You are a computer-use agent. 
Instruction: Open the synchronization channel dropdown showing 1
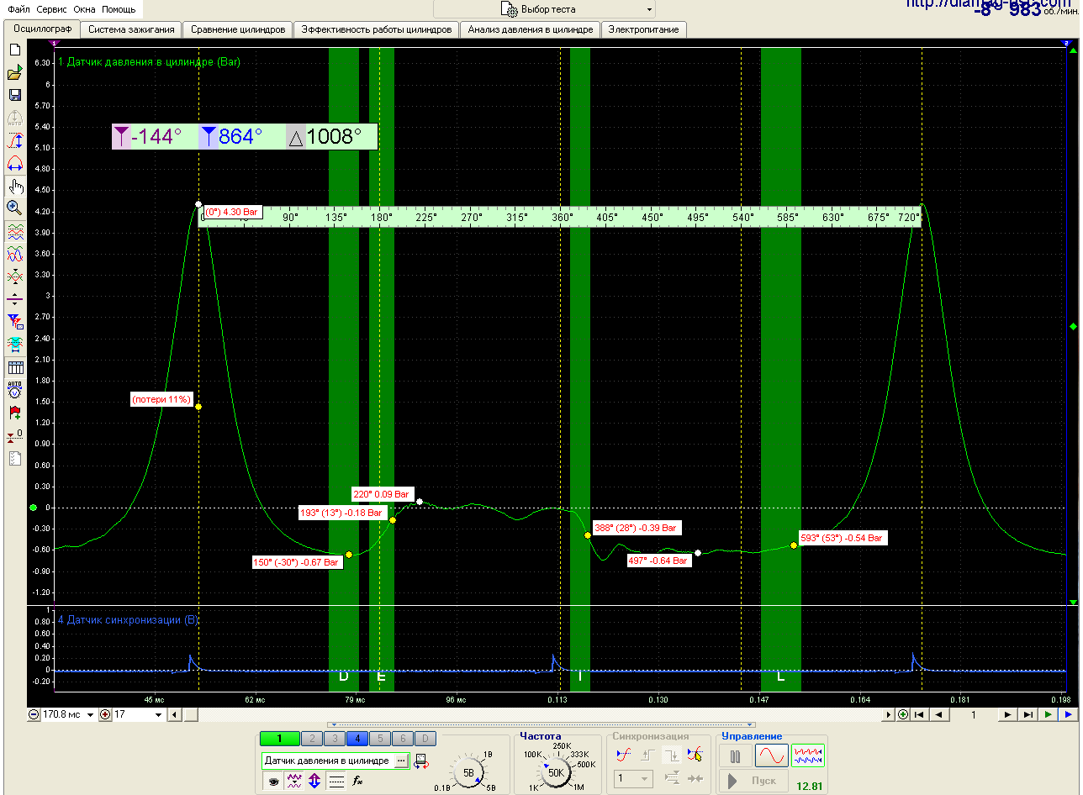tap(633, 779)
